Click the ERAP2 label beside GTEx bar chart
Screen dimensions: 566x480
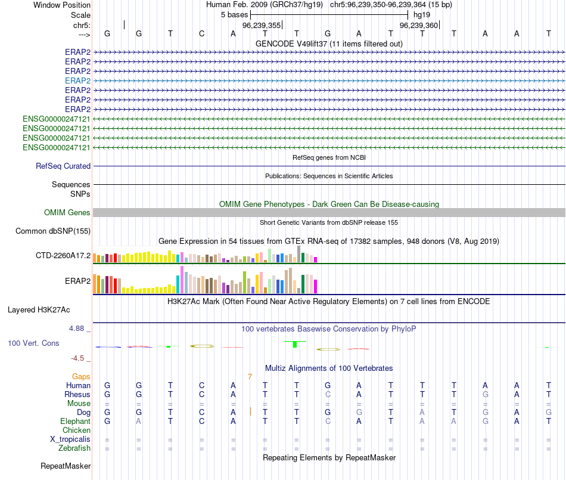click(x=77, y=281)
